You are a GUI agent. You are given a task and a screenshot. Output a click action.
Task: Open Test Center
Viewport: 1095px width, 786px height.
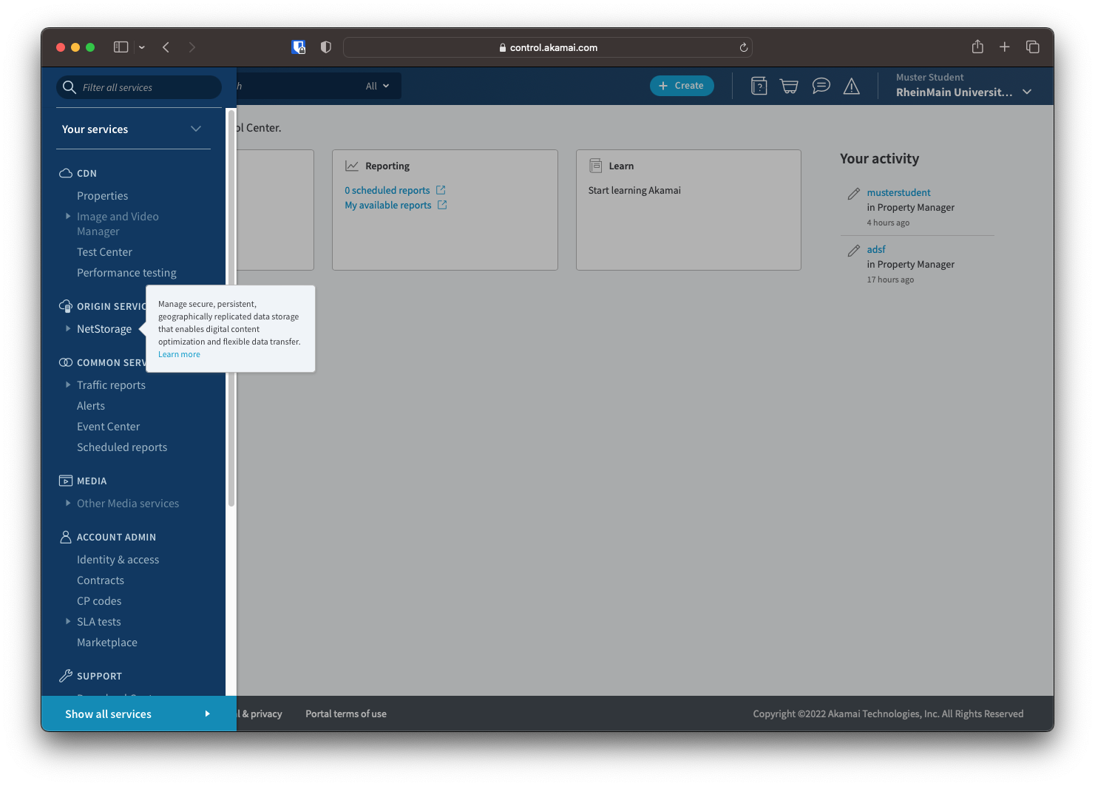coord(104,252)
